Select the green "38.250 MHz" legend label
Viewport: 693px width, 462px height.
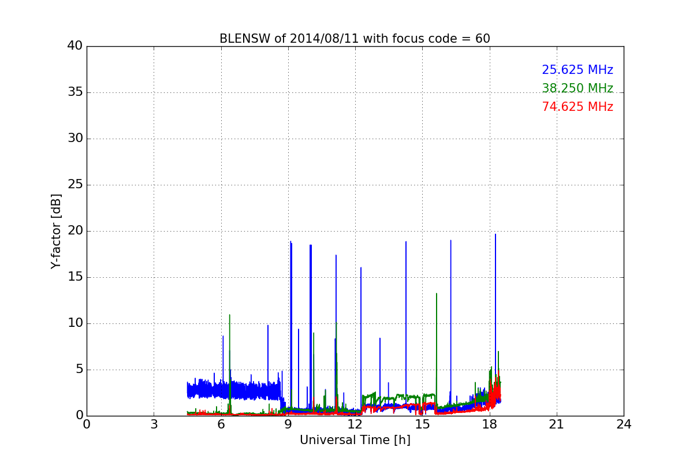click(577, 88)
